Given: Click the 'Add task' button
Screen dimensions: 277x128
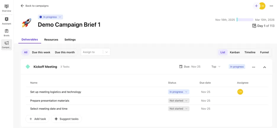Looking at the screenshot, I should click(38, 119).
